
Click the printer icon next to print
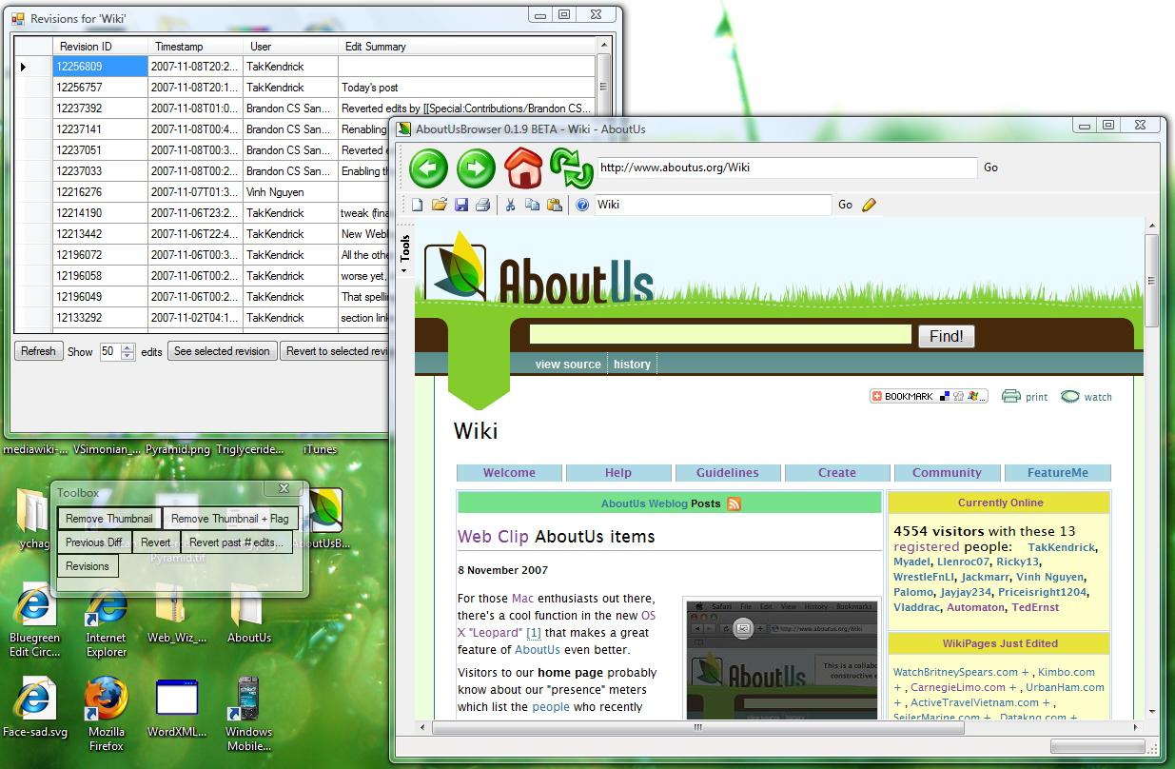tap(1010, 397)
